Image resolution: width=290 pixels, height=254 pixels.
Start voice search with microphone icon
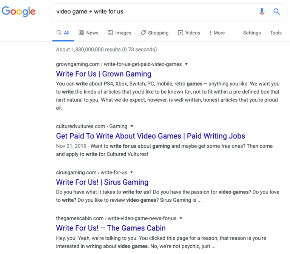[262, 12]
